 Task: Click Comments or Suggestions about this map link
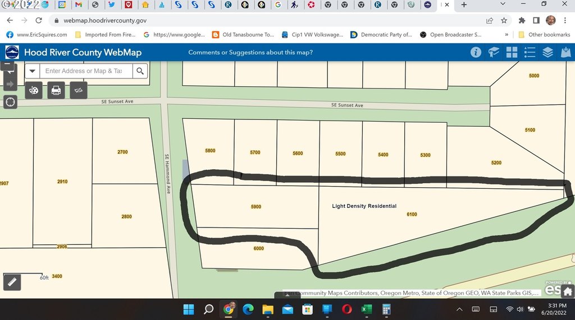tap(250, 53)
